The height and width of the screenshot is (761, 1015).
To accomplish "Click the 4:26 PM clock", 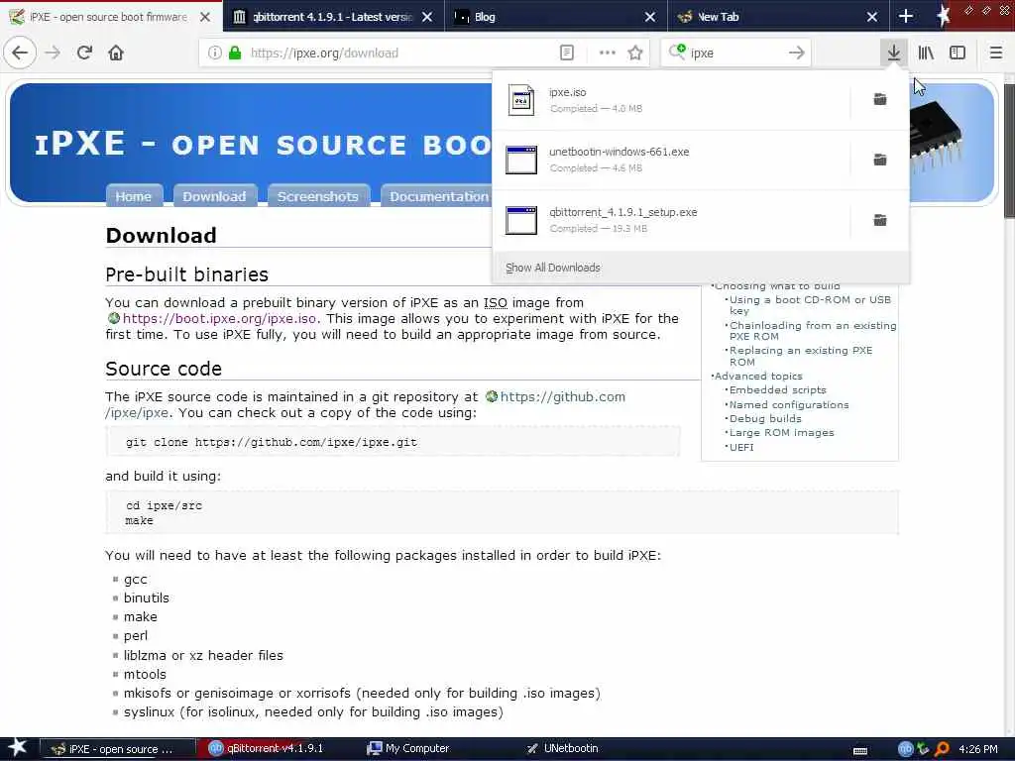I will (x=977, y=749).
